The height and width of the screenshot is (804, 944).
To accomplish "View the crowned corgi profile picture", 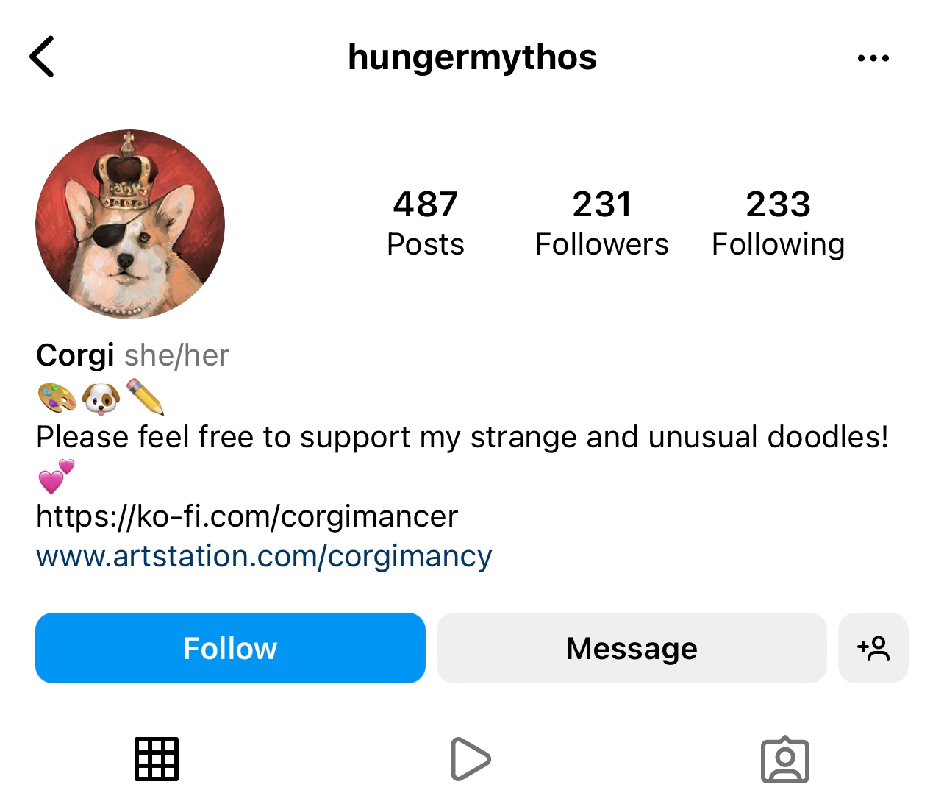I will point(130,224).
